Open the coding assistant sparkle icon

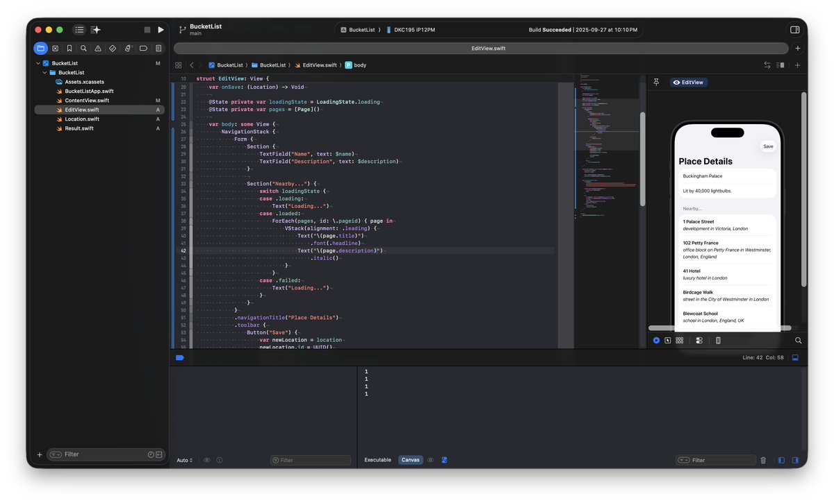coord(96,30)
